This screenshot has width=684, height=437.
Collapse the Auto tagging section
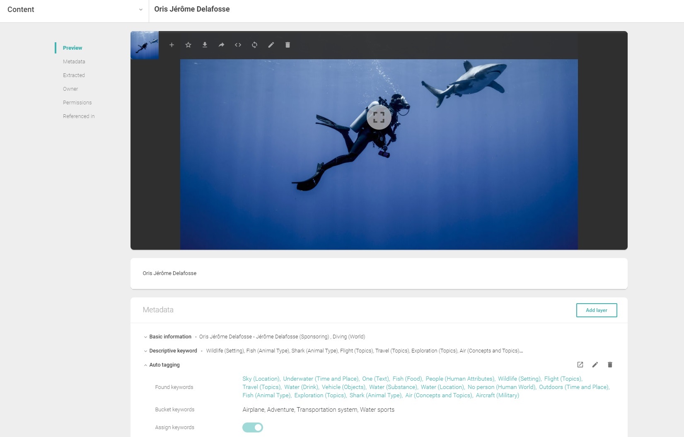(145, 365)
